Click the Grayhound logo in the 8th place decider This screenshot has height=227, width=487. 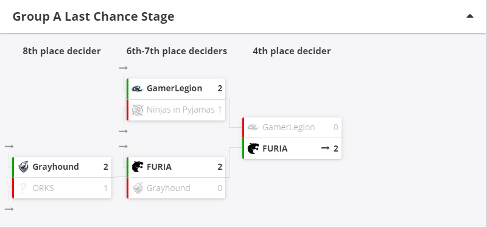click(23, 167)
